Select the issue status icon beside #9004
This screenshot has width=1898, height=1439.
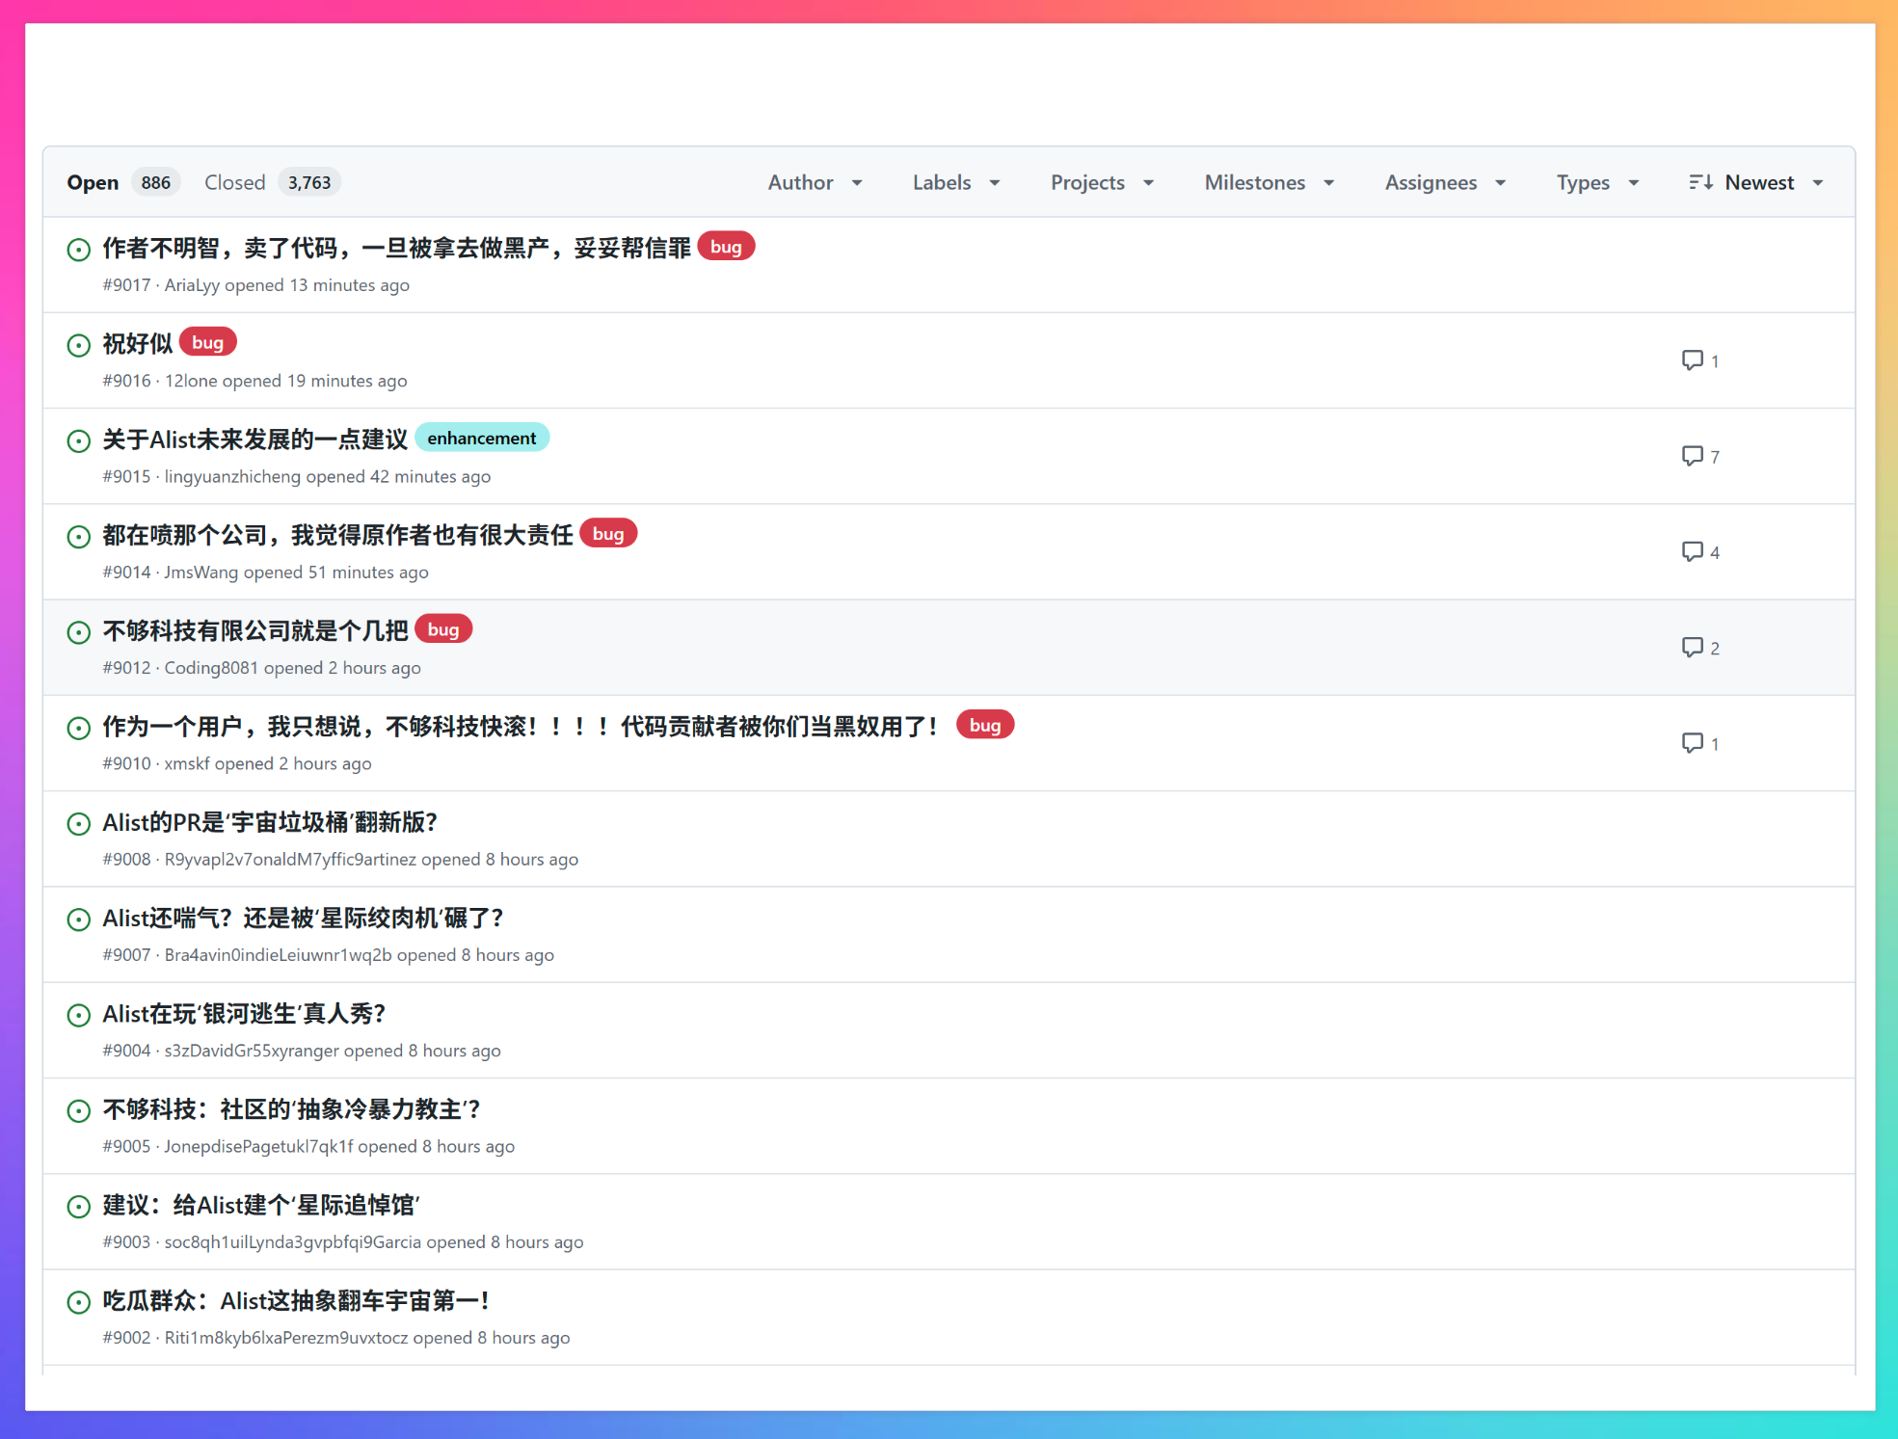(78, 1015)
